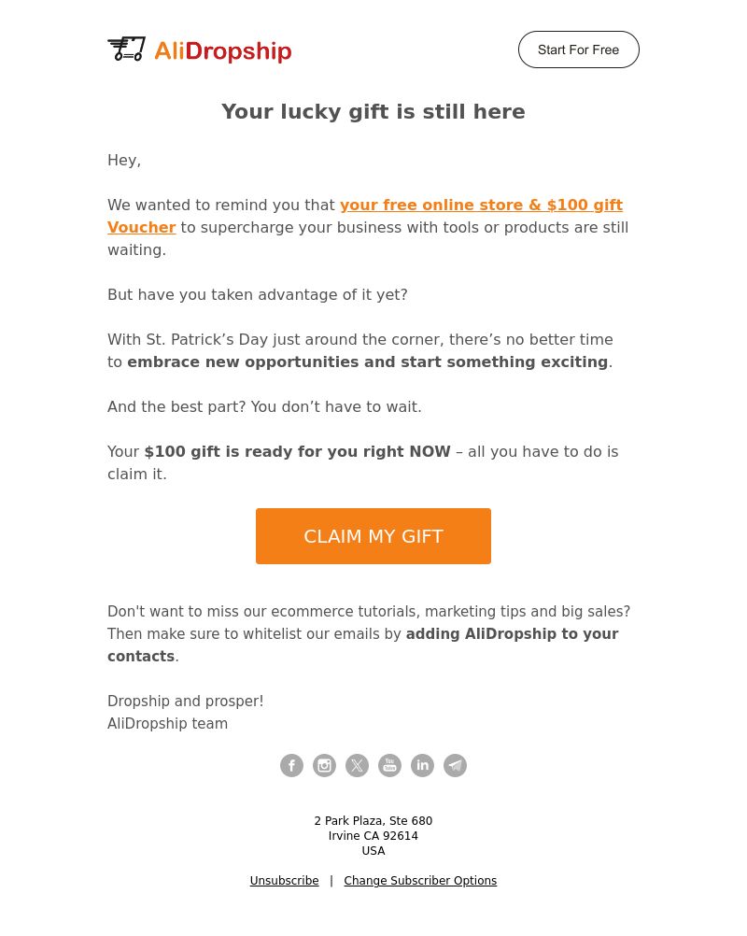This screenshot has height=936, width=747.
Task: Click the '2 Park Plaza, Ste 680' address line
Action: click(x=373, y=821)
